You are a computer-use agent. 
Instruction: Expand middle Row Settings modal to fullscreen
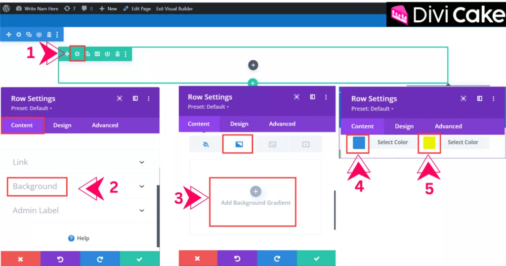point(296,97)
